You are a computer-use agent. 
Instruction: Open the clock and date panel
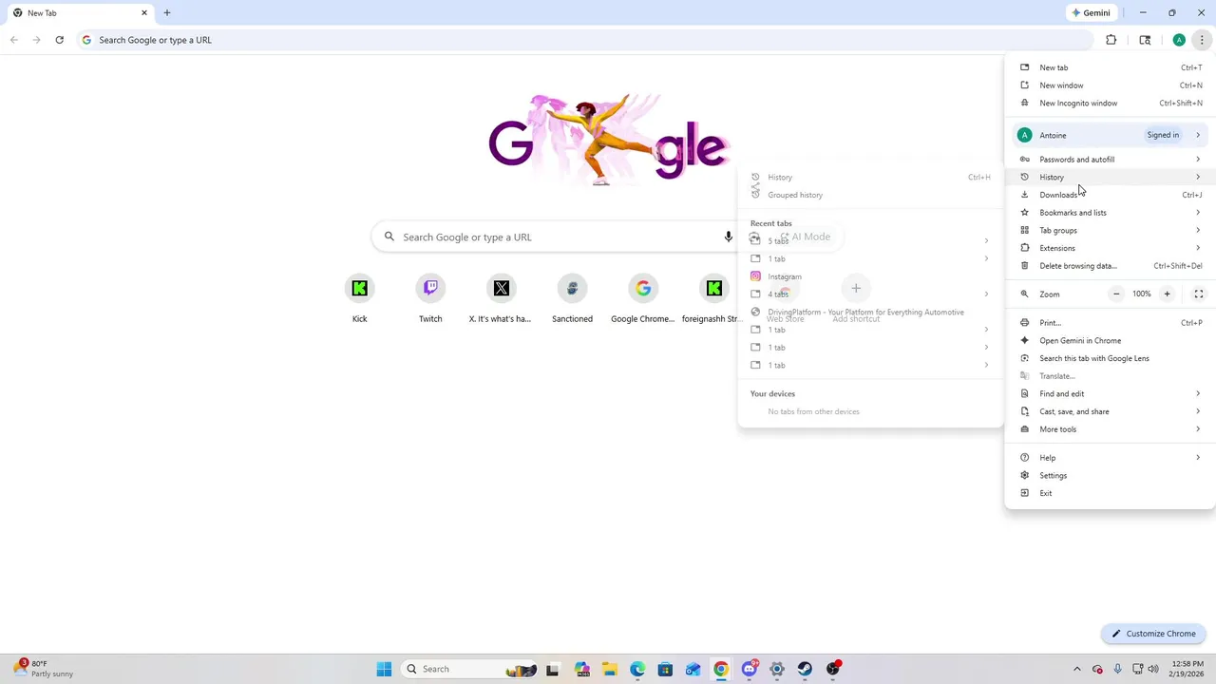coord(1187,669)
